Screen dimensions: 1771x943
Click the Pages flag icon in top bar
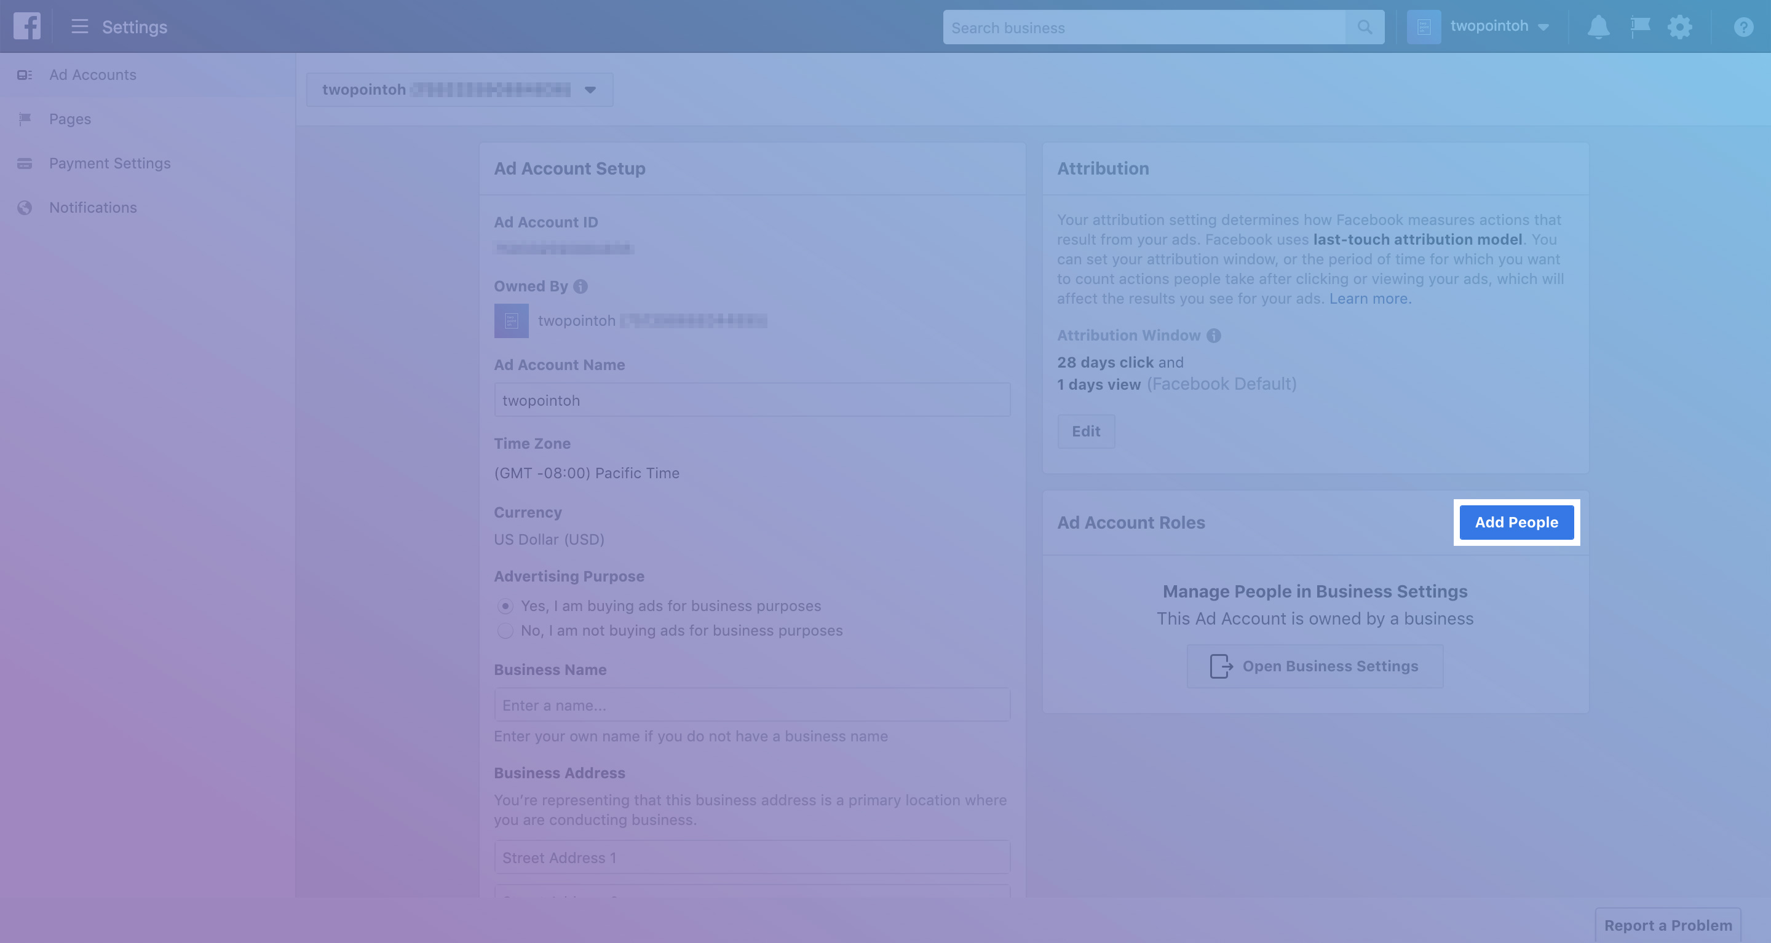[1639, 28]
